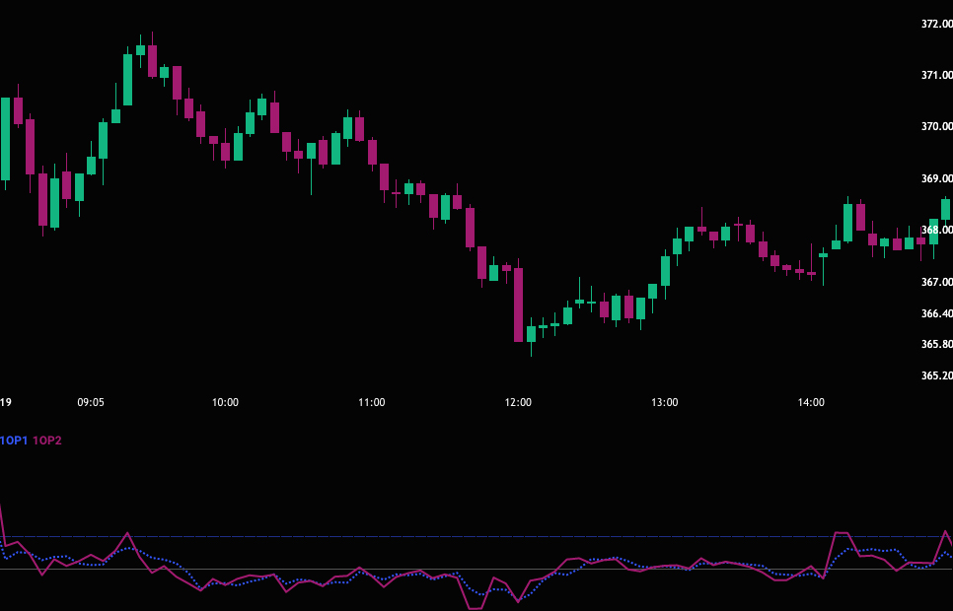Click the 369.00 price axis label
953x611 pixels.
coord(937,178)
